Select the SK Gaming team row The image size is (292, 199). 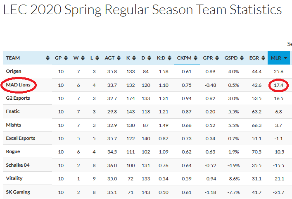tap(147, 192)
